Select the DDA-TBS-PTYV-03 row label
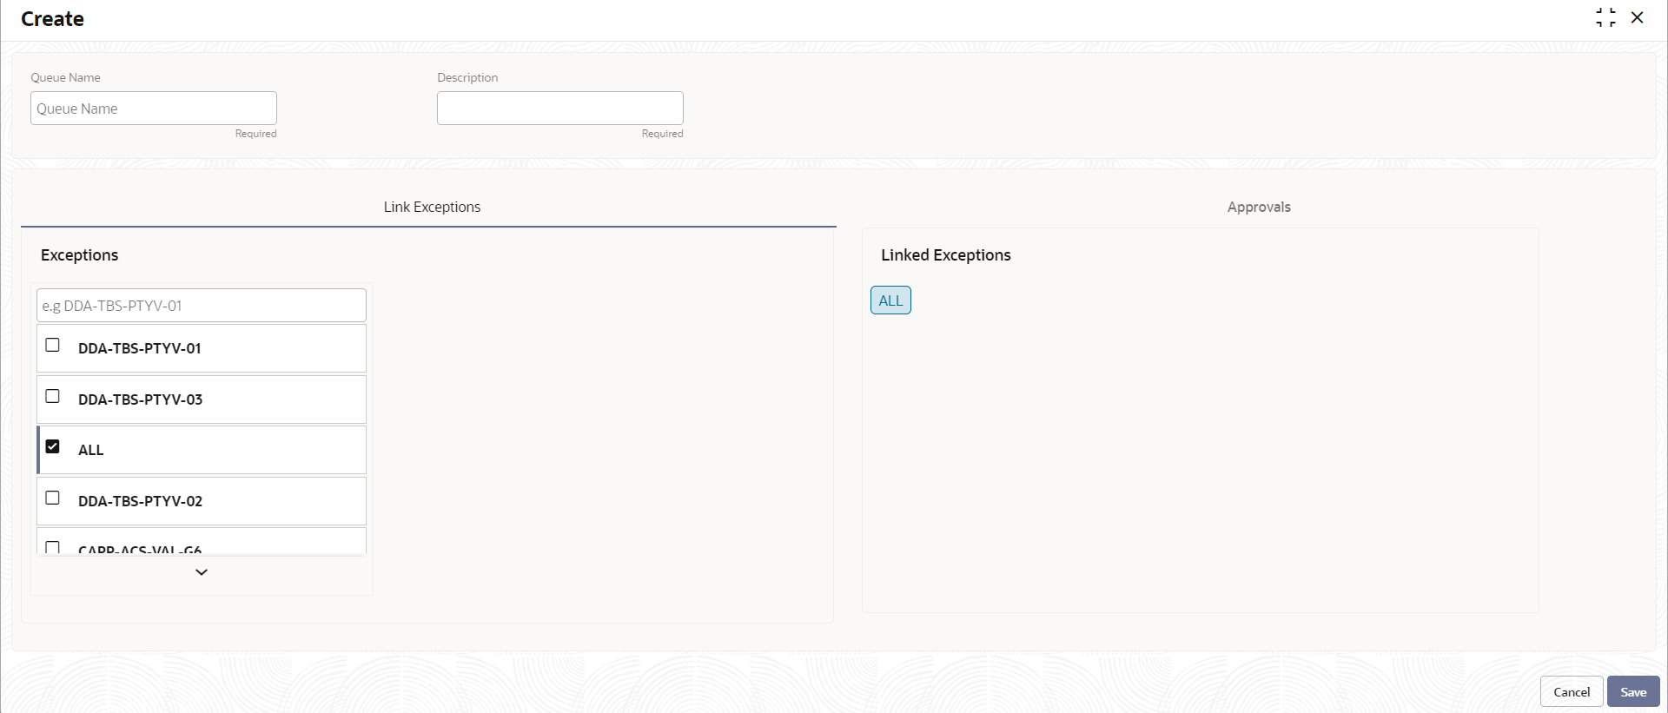 point(140,399)
